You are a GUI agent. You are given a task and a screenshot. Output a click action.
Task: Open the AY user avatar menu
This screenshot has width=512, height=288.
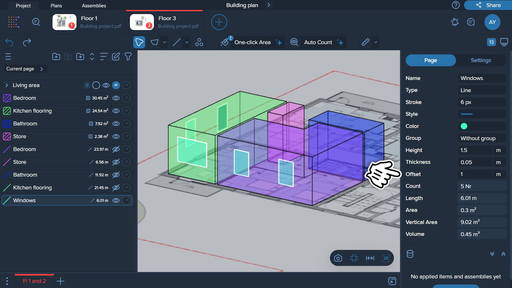492,22
